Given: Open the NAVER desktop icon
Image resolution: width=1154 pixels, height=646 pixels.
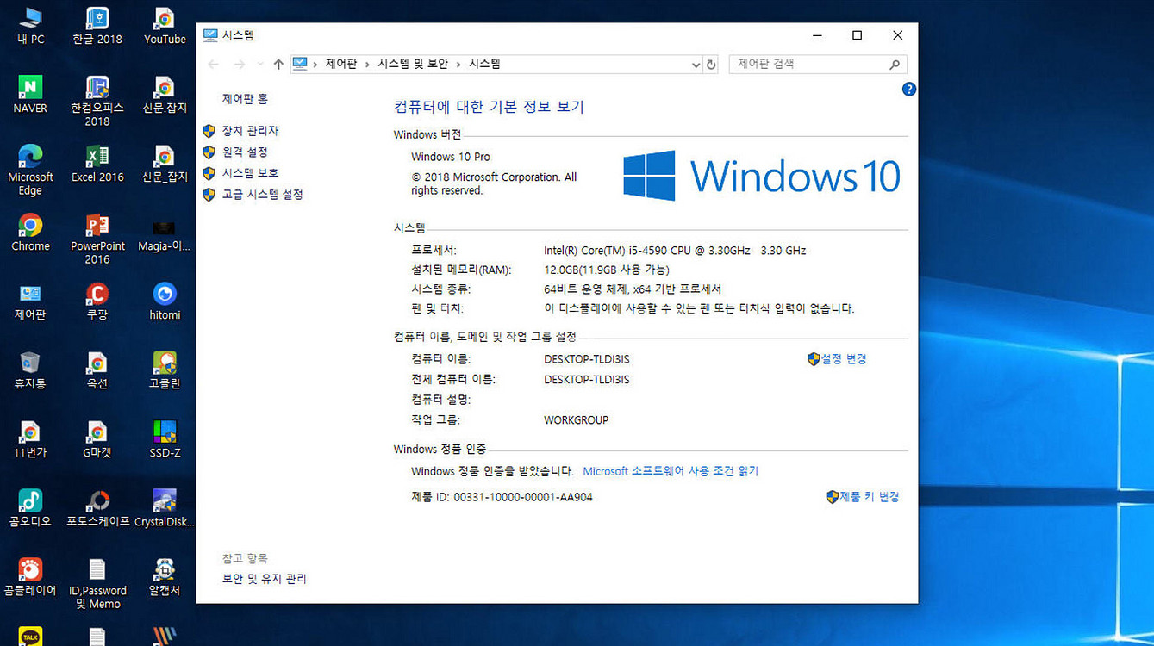Looking at the screenshot, I should pyautogui.click(x=30, y=94).
